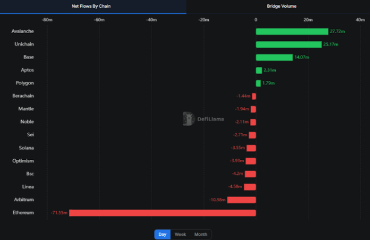Click the long red Ethereum bar
This screenshot has width=370, height=240.
click(x=162, y=213)
